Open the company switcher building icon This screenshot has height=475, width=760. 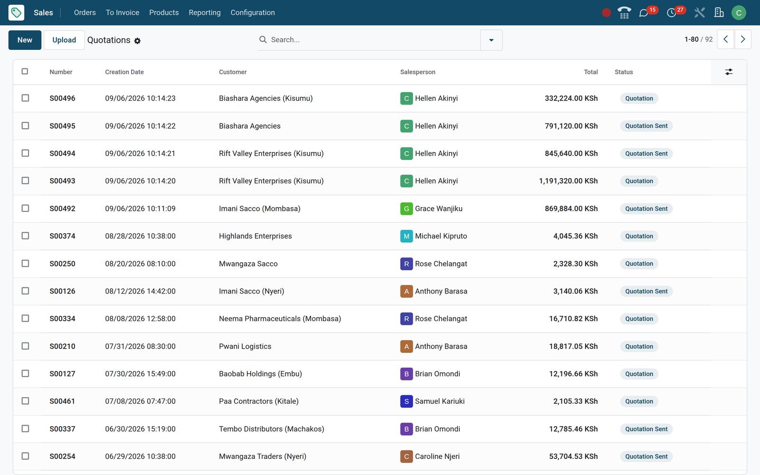tap(719, 12)
